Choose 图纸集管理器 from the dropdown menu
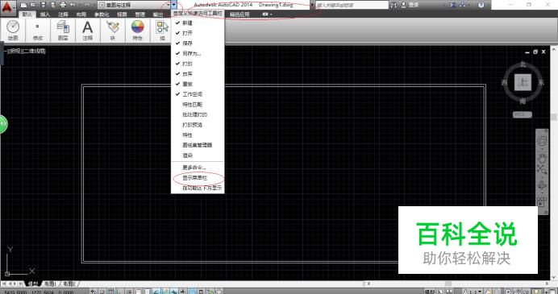 coord(198,146)
